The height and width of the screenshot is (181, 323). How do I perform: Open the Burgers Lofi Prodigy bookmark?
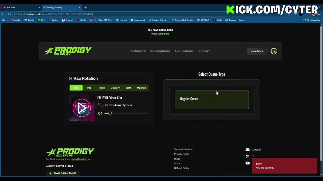pos(182,20)
